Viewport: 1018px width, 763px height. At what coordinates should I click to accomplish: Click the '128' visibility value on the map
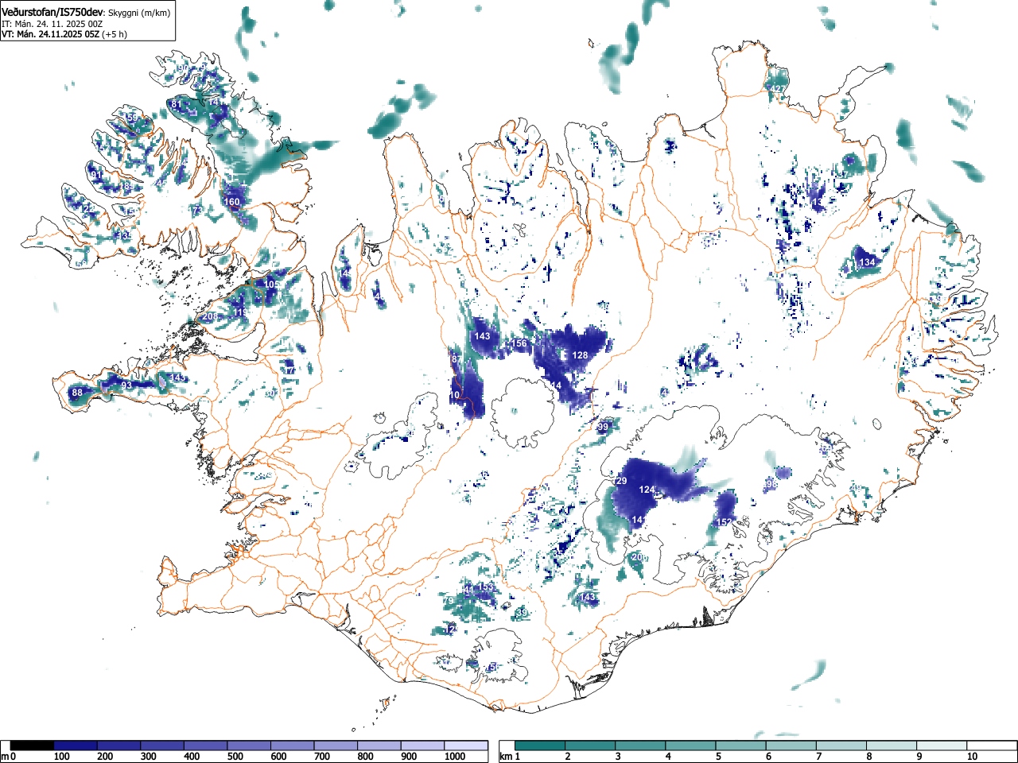coord(581,355)
